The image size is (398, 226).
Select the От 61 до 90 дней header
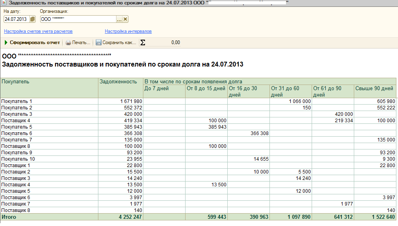click(x=333, y=91)
